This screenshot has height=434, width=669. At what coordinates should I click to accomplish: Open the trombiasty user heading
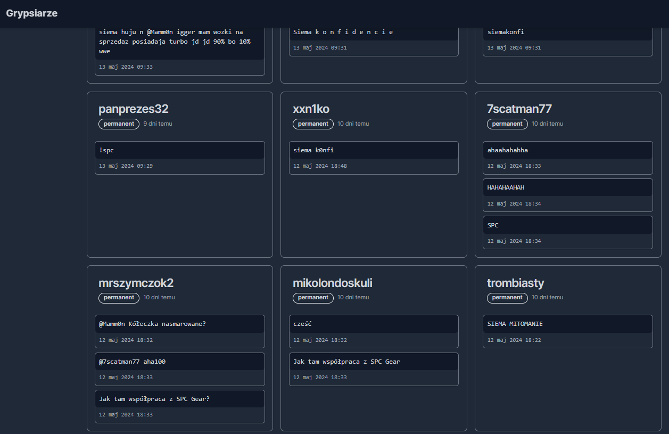click(x=515, y=283)
